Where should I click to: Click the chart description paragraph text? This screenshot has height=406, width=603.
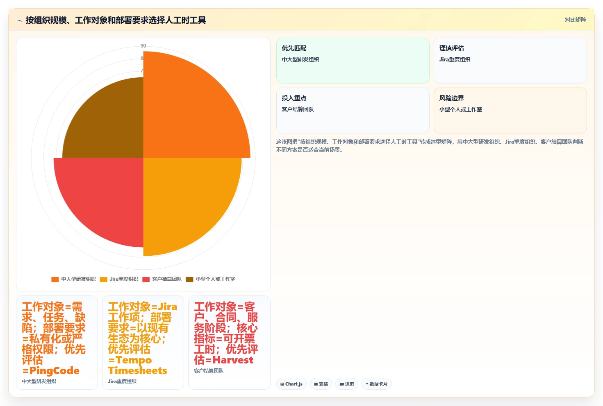(430, 146)
